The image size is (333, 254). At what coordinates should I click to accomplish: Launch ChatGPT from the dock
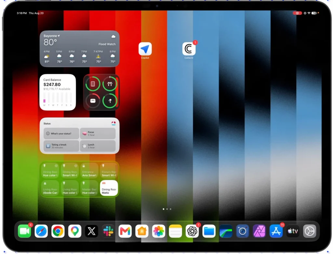point(192,231)
